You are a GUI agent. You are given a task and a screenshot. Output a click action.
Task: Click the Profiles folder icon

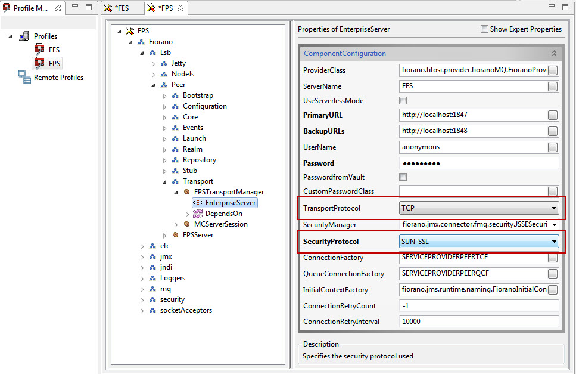24,36
